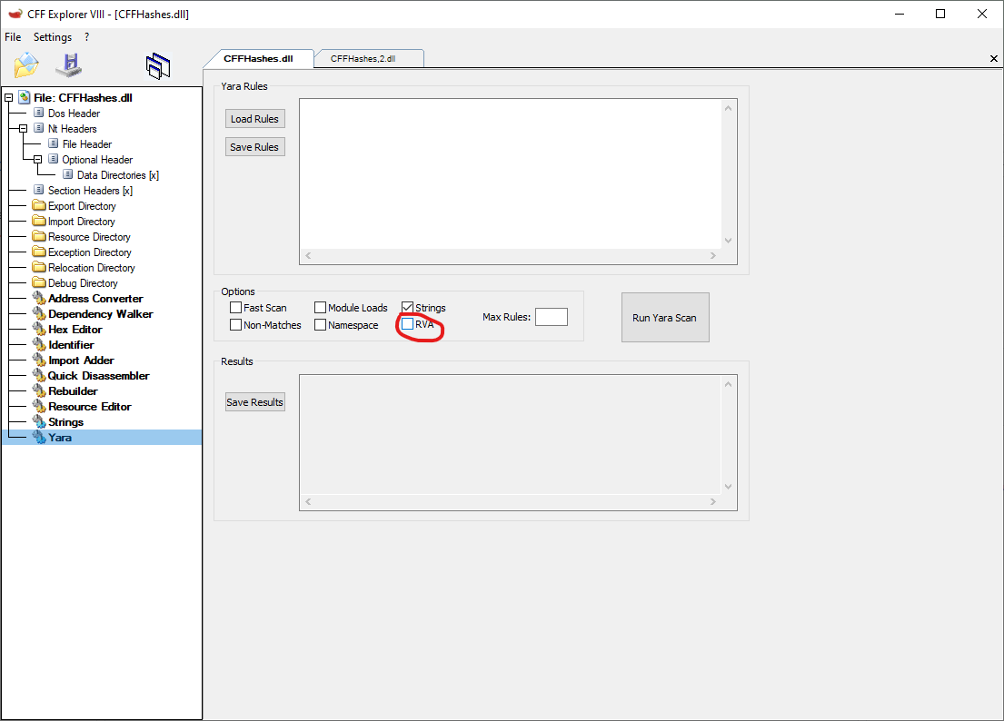Click Yara Rules vertical scrollbar up arrow
Screen dimensions: 1004x721
coord(728,108)
